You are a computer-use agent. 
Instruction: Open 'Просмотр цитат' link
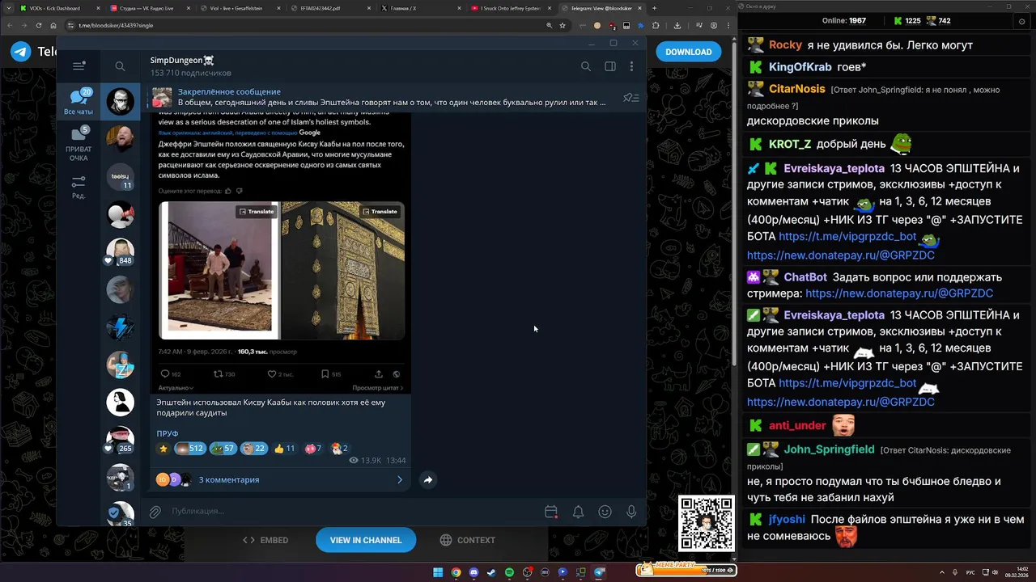coord(377,388)
